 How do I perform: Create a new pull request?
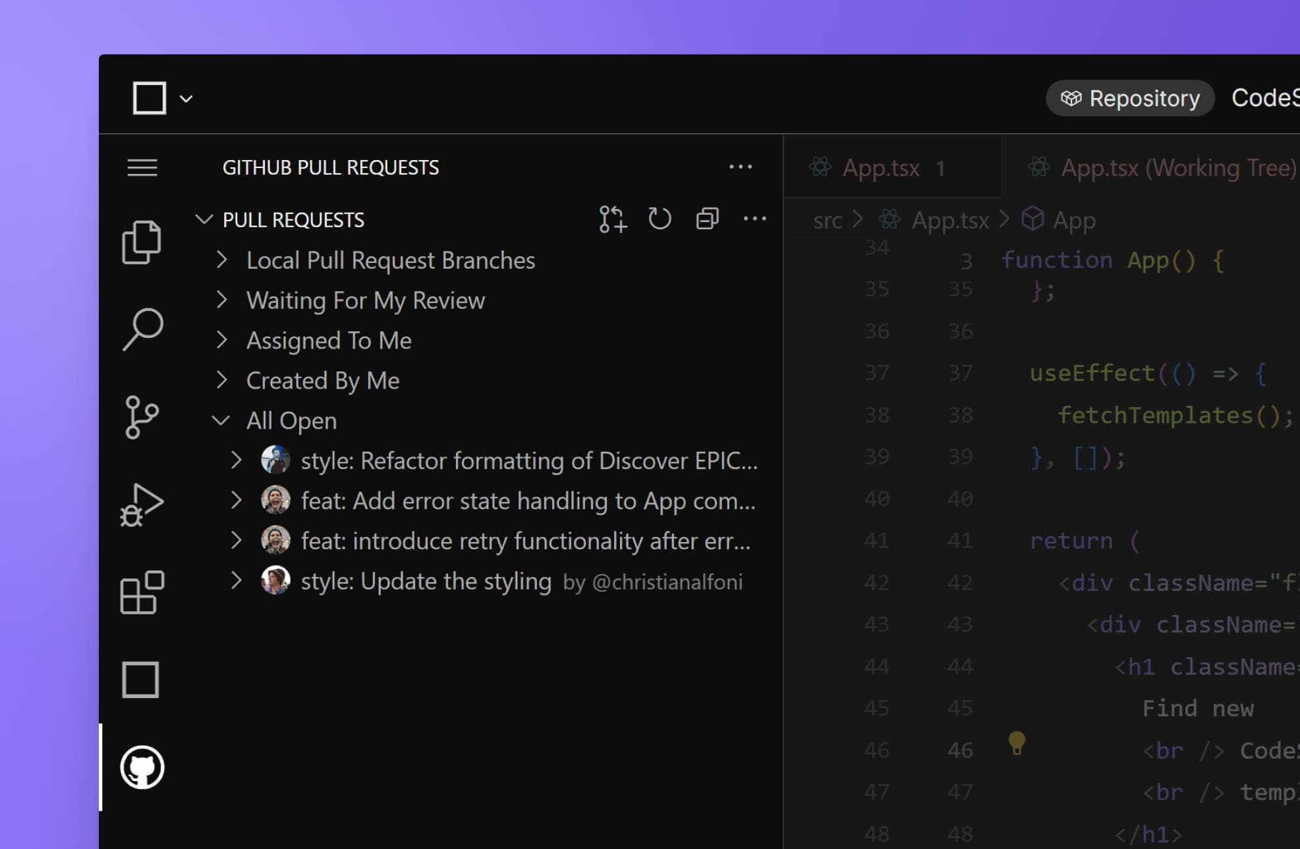tap(611, 219)
